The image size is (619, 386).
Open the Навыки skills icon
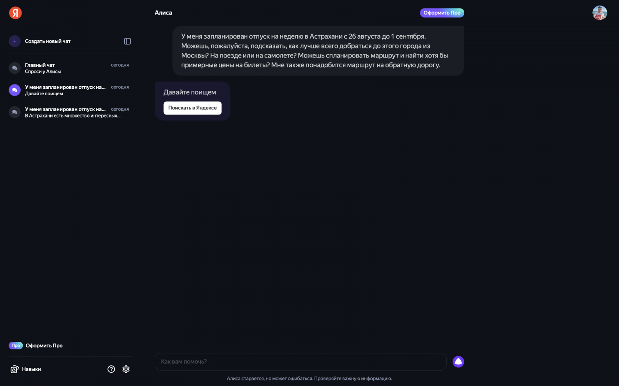tap(15, 369)
